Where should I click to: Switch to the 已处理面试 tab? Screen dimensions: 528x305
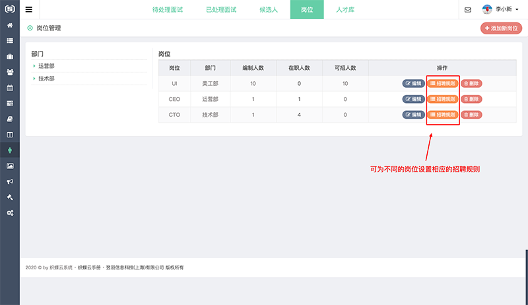click(221, 9)
